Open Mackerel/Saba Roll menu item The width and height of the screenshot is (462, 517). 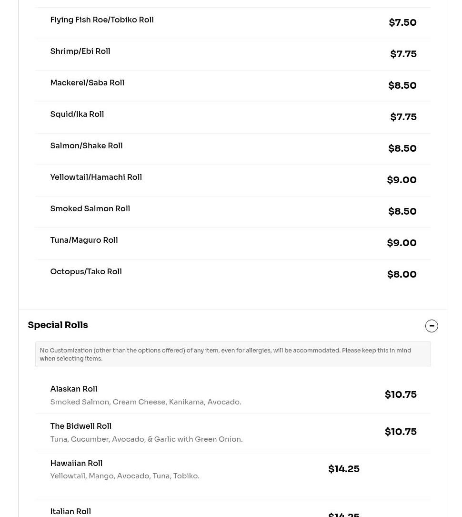[x=87, y=83]
